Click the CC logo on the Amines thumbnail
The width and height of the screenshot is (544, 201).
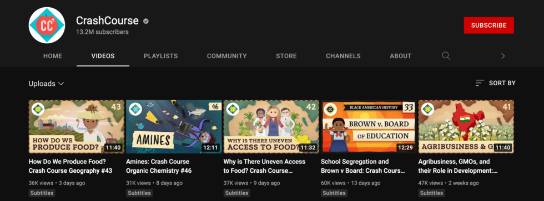click(135, 109)
